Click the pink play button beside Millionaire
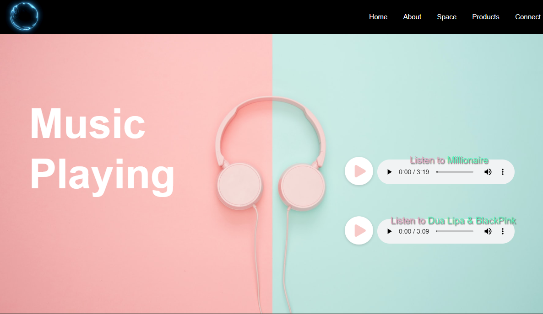This screenshot has height=314, width=543. (359, 171)
